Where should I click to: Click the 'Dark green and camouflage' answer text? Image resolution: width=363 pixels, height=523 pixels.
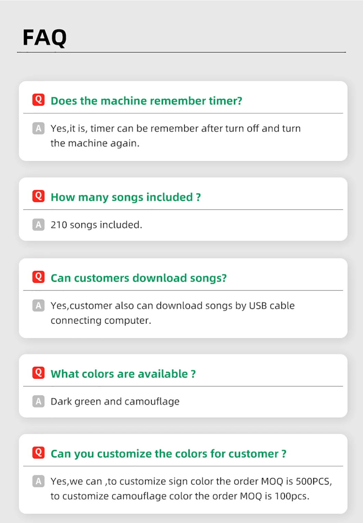tap(115, 401)
